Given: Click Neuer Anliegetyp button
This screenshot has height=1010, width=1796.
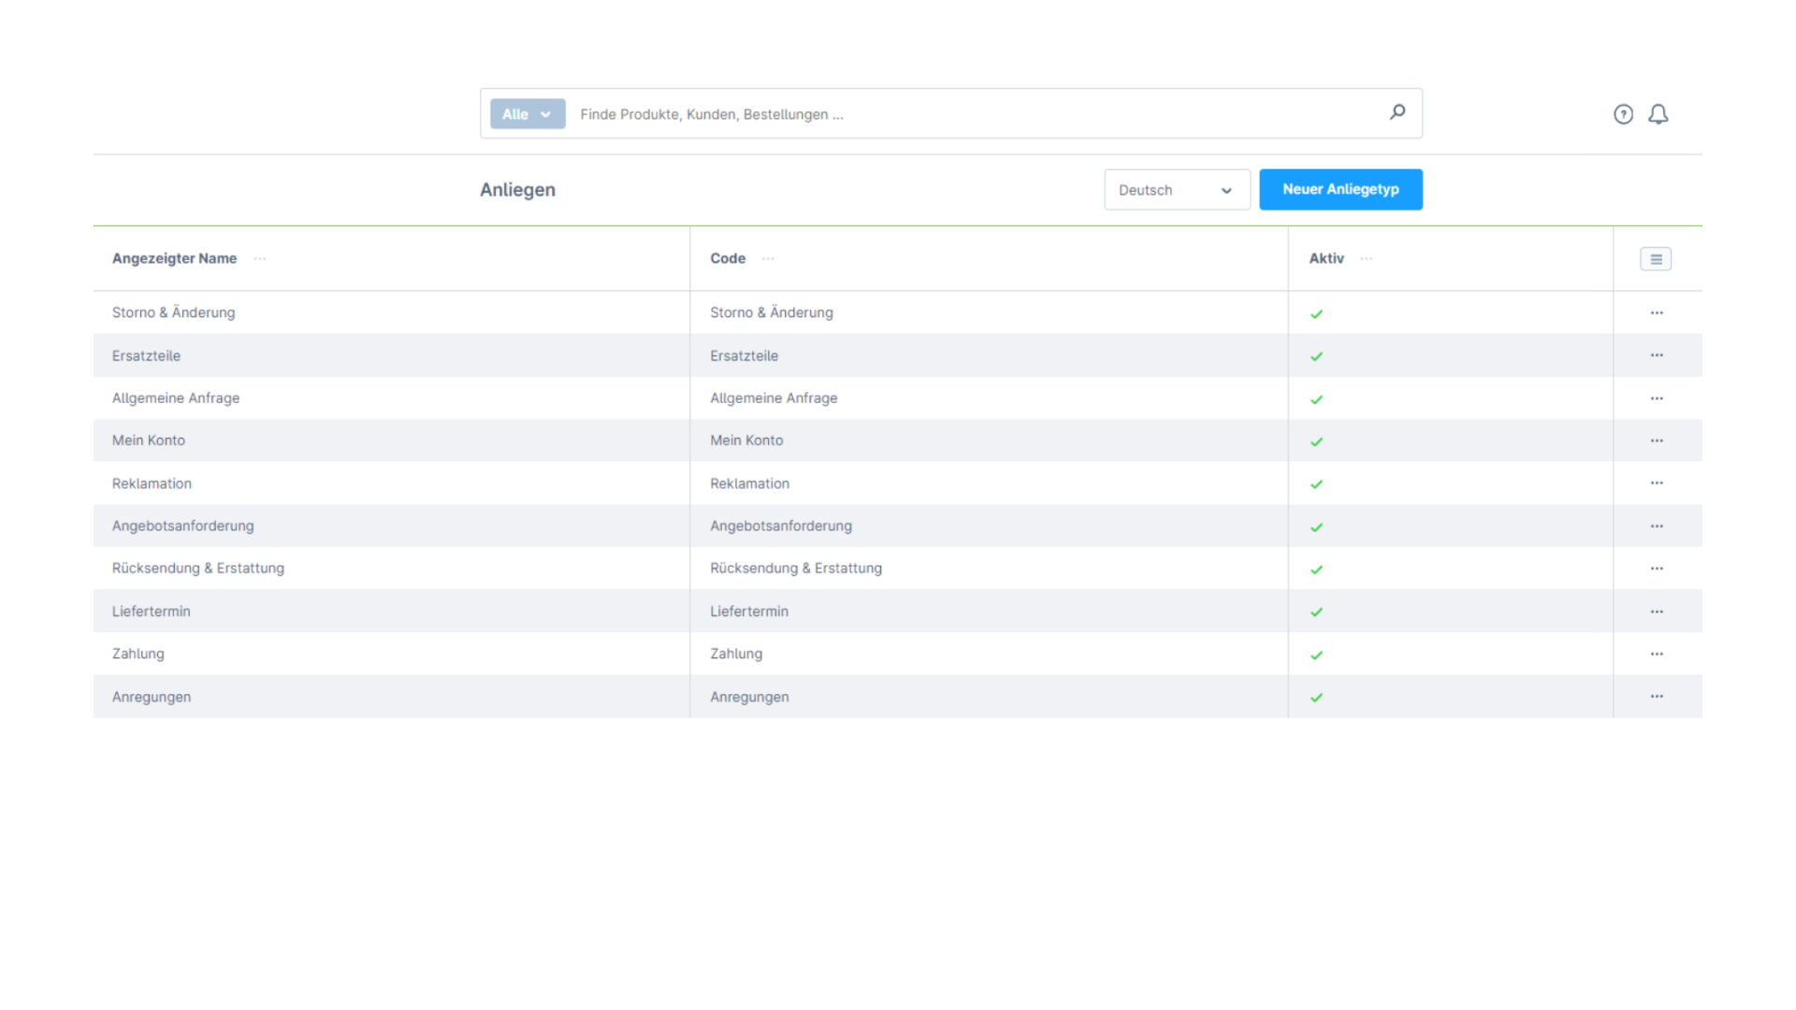Looking at the screenshot, I should [x=1340, y=190].
